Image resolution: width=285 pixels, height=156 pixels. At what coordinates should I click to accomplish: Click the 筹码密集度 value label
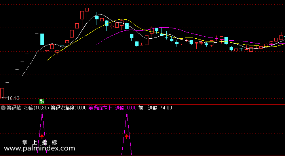click(69, 108)
